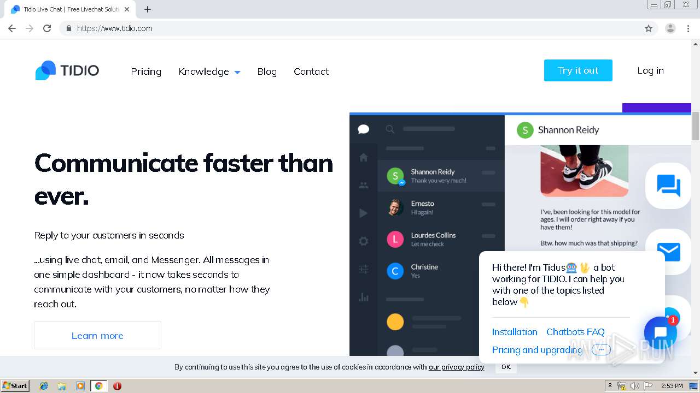The image size is (700, 393).
Task: Open a new browser tab
Action: (x=148, y=9)
